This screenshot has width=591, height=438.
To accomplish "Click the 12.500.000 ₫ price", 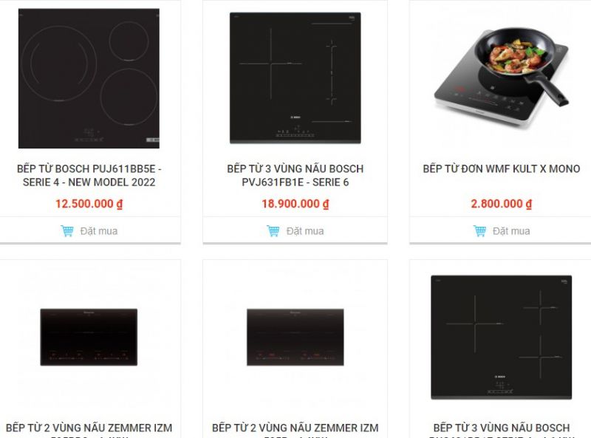I will (x=89, y=204).
